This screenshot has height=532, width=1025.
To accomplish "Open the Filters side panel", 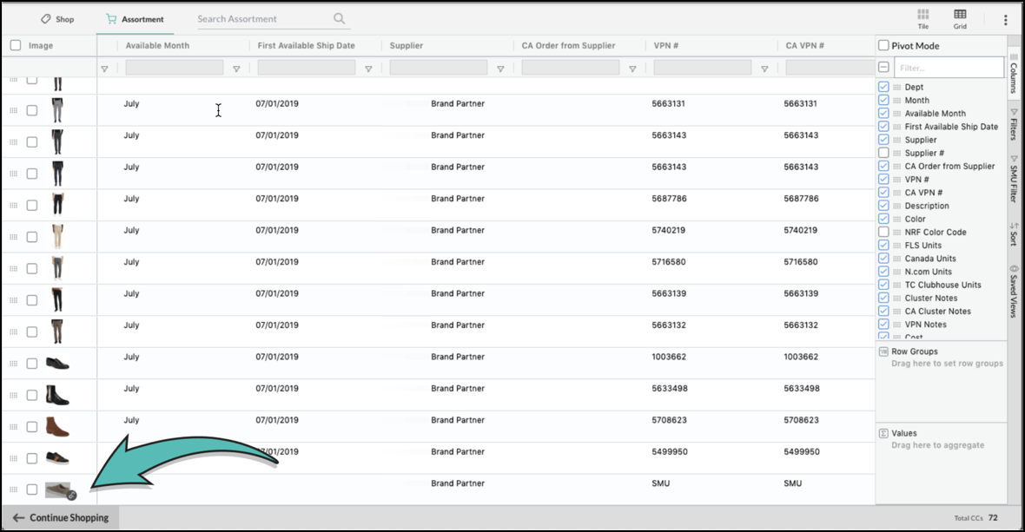I will click(x=1014, y=124).
